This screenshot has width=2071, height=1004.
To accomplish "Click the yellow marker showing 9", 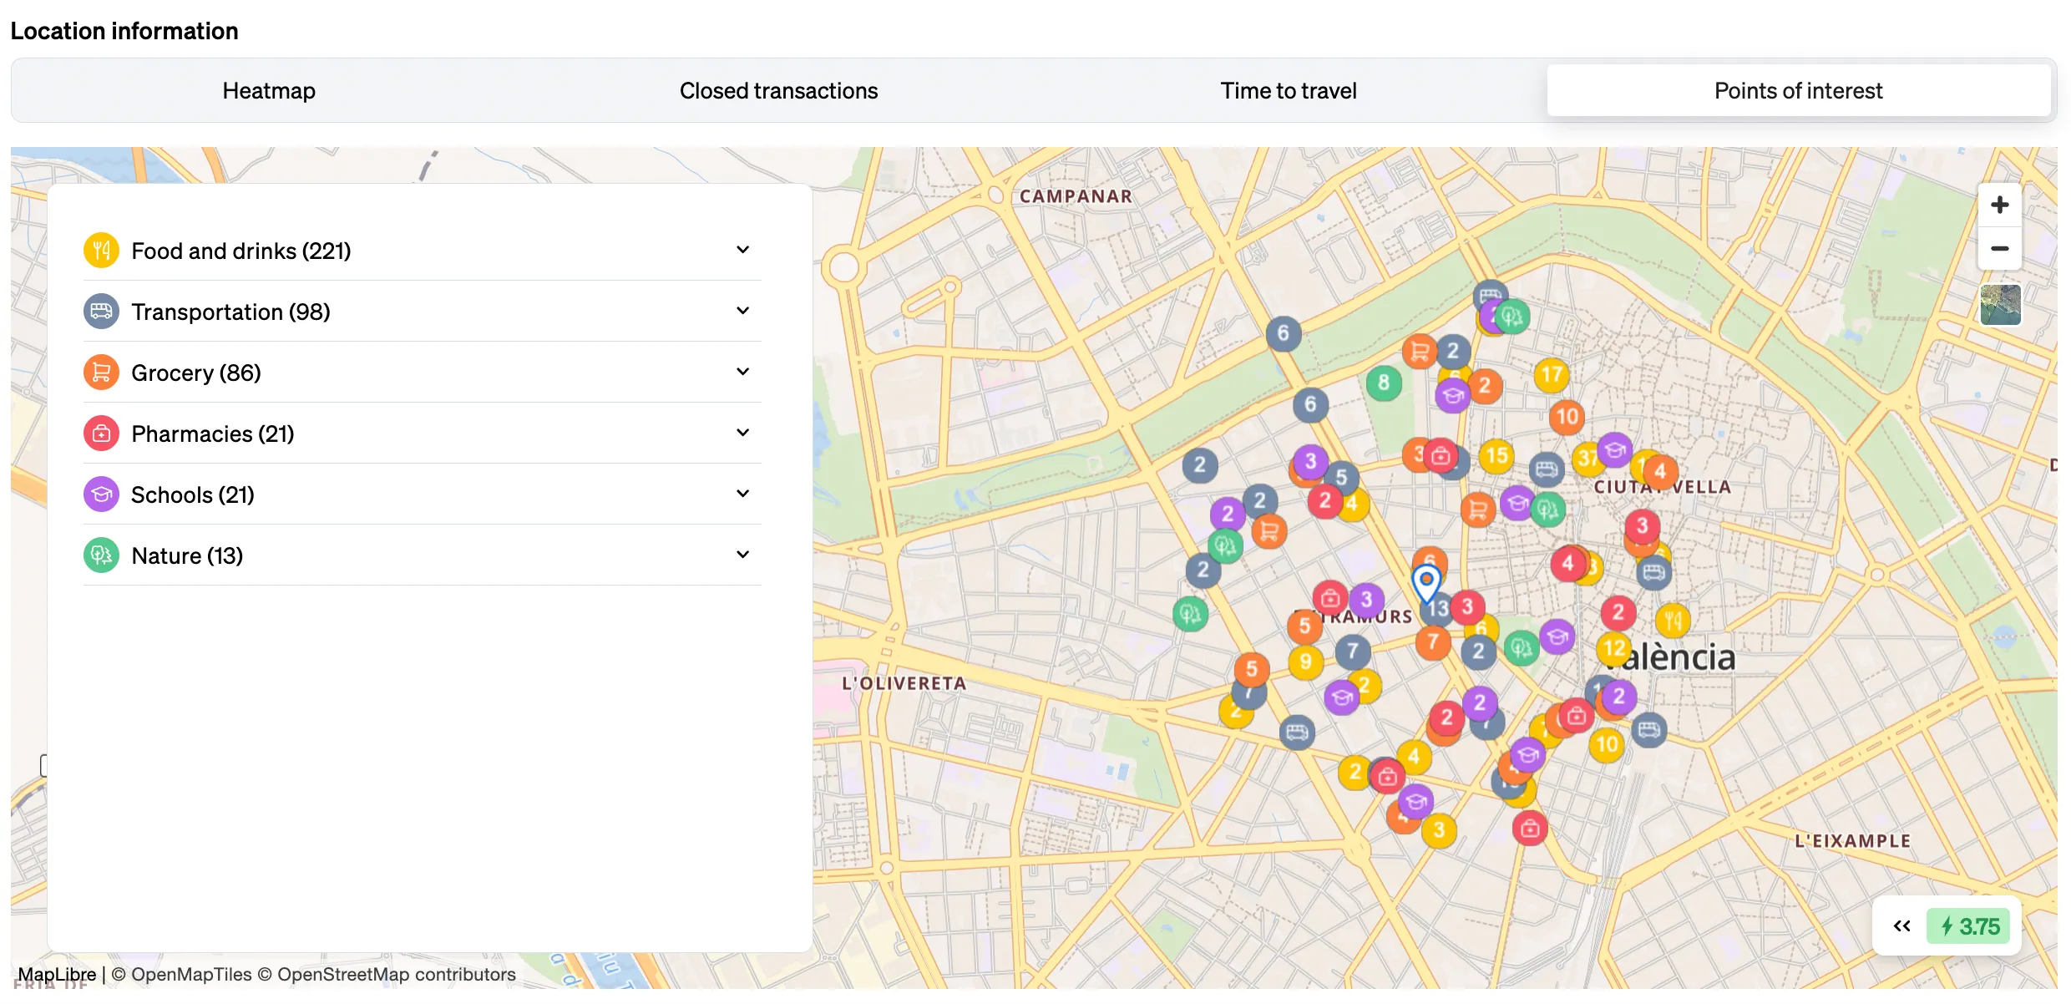I will 1305,662.
